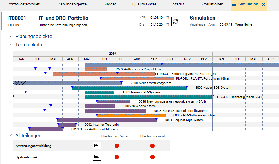Click the refresh simulation icon button
Image resolution: width=279 pixels, height=164 pixels.
point(176,21)
